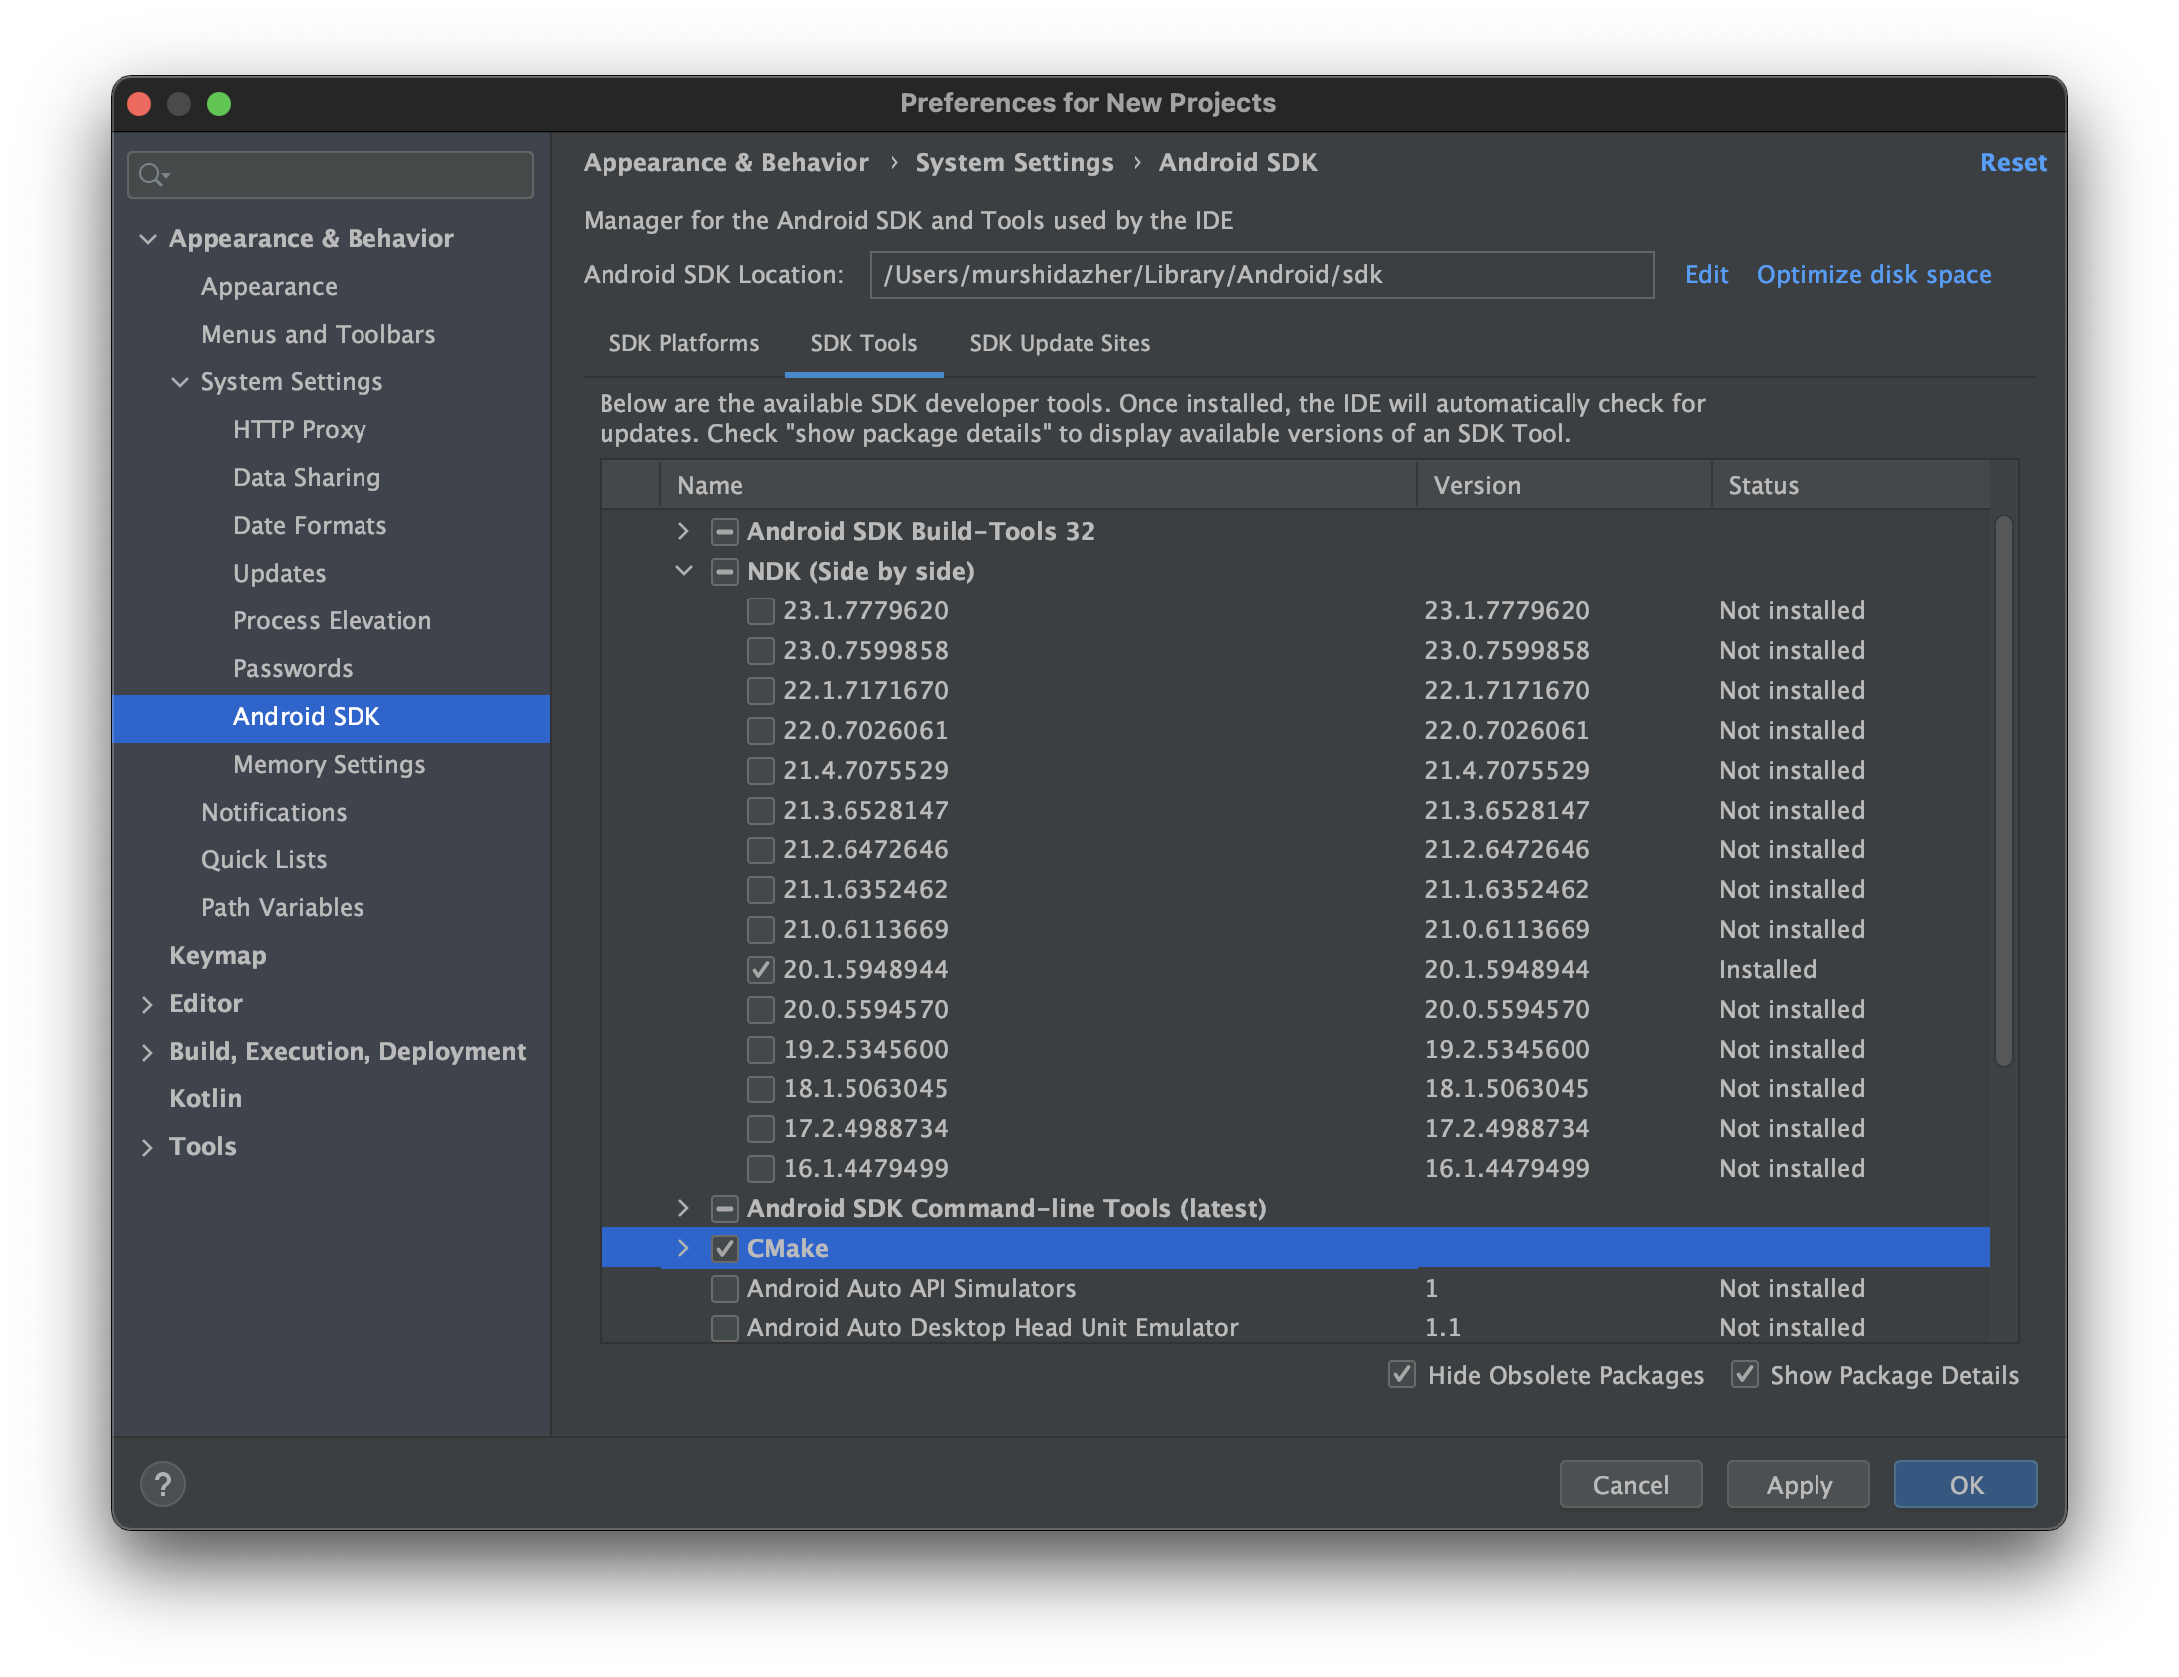
Task: Uncheck installed NDK version 20.1.5948944
Action: click(x=760, y=969)
